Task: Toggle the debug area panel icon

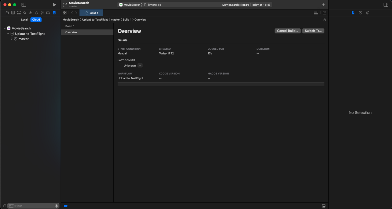Action: click(324, 206)
